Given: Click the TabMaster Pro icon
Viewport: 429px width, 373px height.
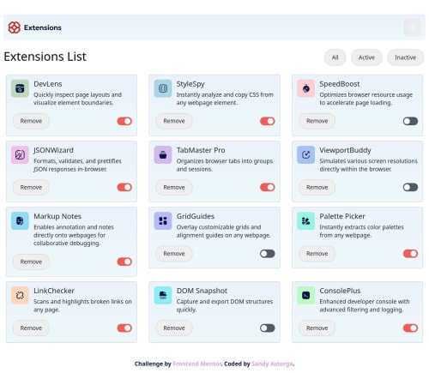Looking at the screenshot, I should pos(163,154).
